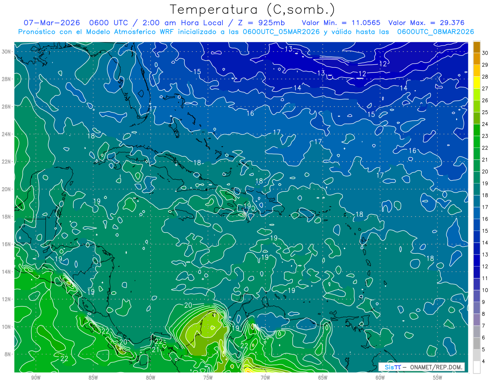Click the SisTT ONAMET/REP.DOM. logo box

pyautogui.click(x=421, y=367)
